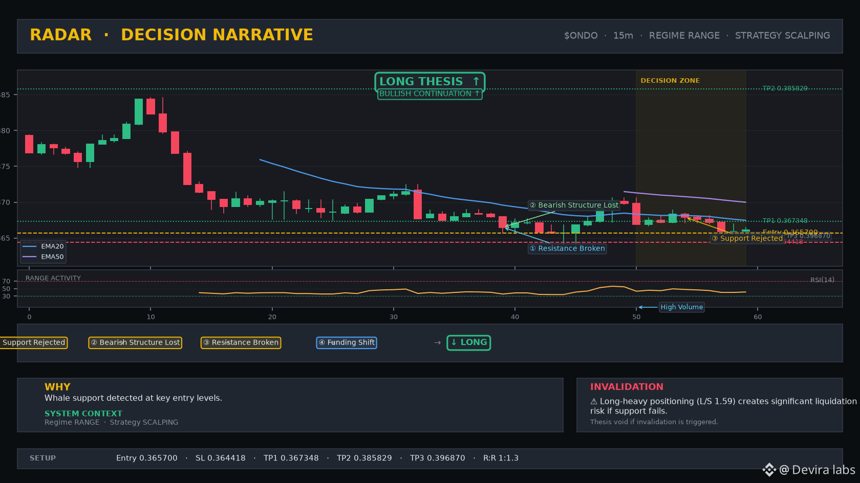Click the INVALIDATION heading
860x483 pixels.
click(627, 387)
